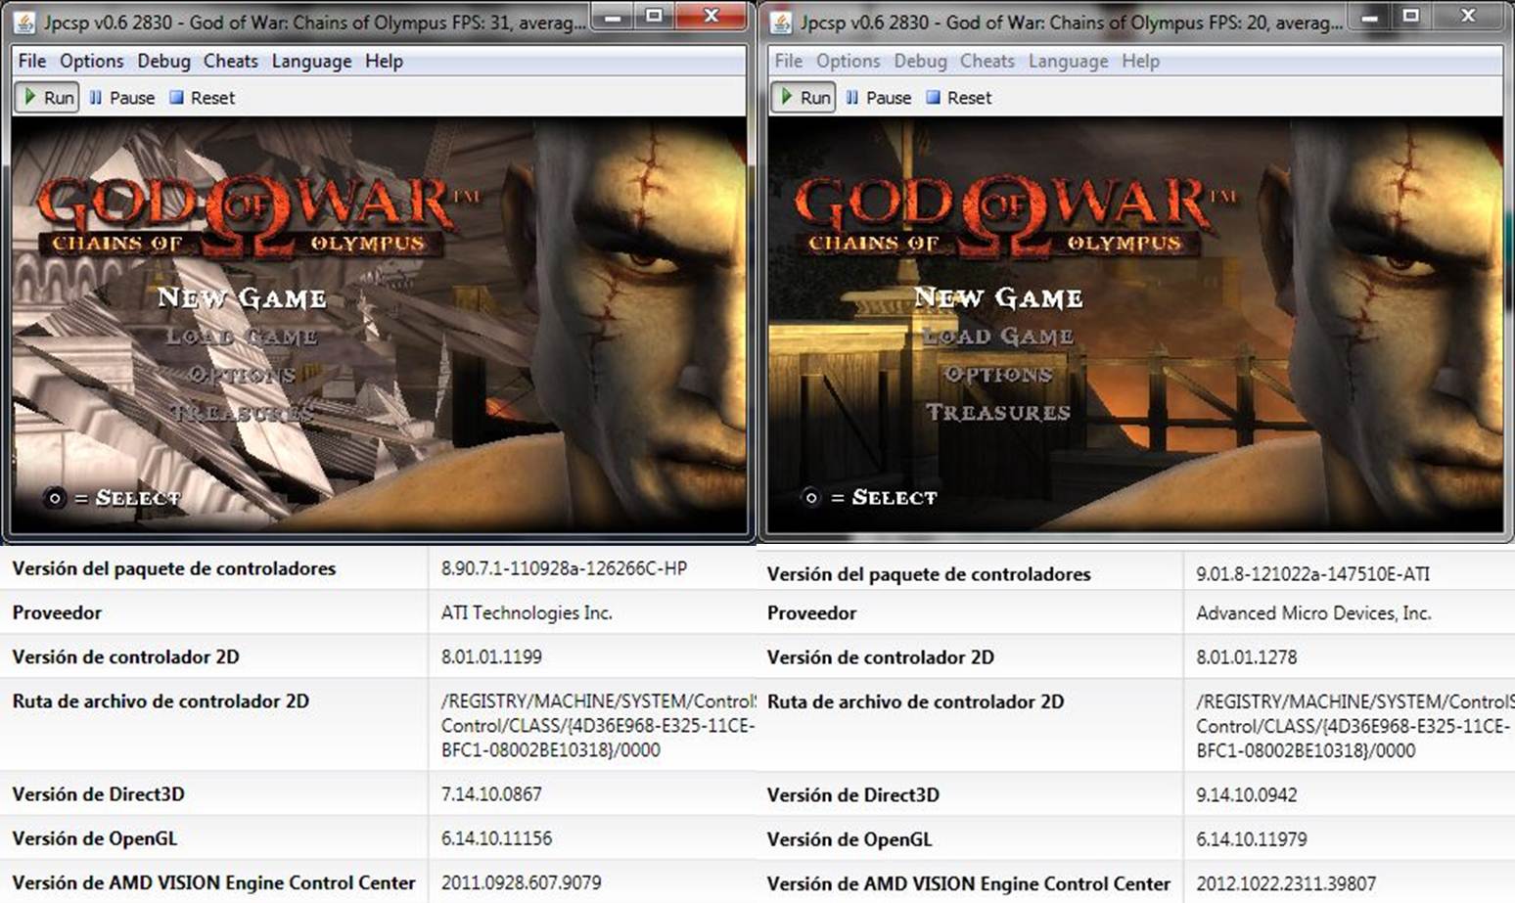Select Treasures in the right game screen
1515x903 pixels.
(998, 413)
